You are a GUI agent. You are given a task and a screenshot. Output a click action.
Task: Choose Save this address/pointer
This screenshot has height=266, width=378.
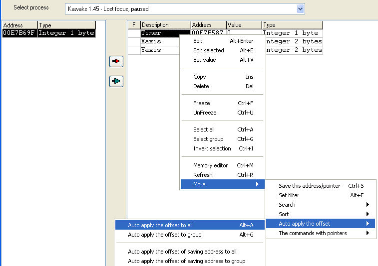[x=321, y=186]
